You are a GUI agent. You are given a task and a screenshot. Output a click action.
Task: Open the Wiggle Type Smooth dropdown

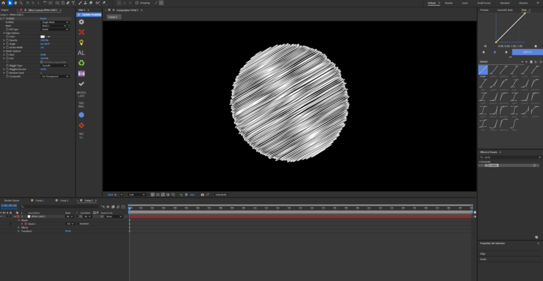point(54,65)
